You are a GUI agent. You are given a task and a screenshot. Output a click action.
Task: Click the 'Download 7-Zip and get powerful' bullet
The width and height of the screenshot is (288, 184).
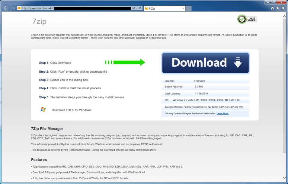coord(88,173)
